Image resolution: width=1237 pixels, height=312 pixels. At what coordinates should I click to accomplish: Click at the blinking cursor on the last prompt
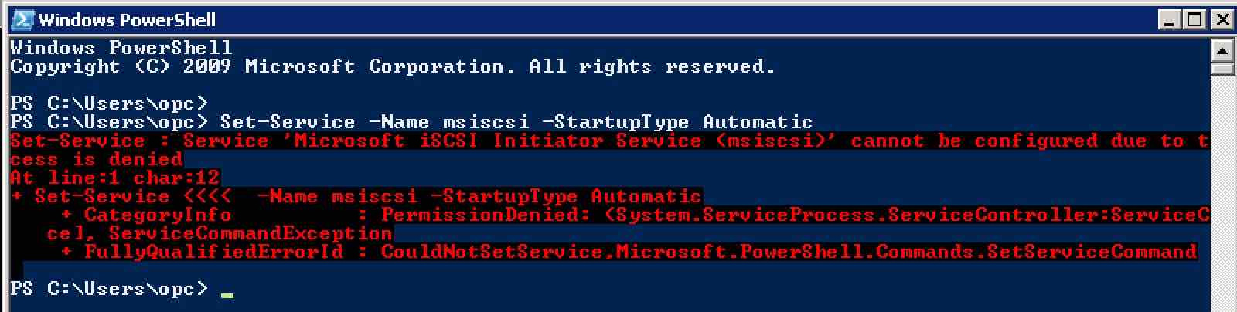click(x=227, y=294)
